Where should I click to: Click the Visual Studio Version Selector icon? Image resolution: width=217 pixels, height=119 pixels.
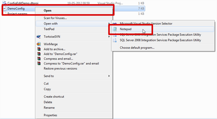pyautogui.click(x=115, y=24)
